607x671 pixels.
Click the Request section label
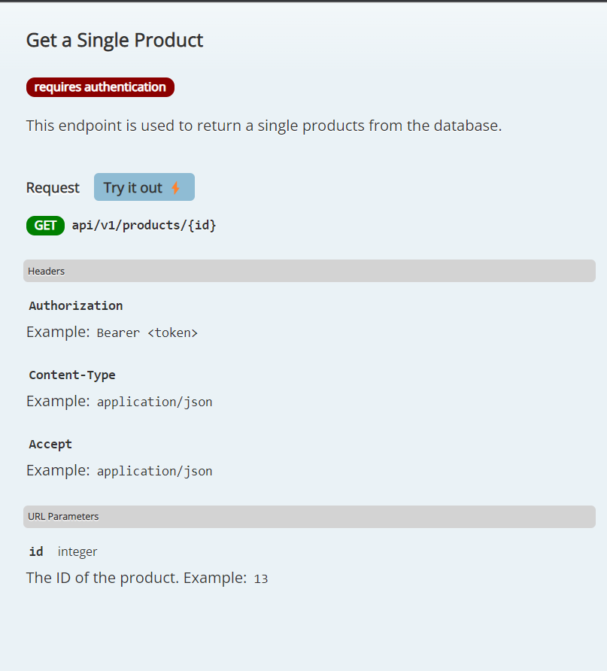click(x=53, y=187)
